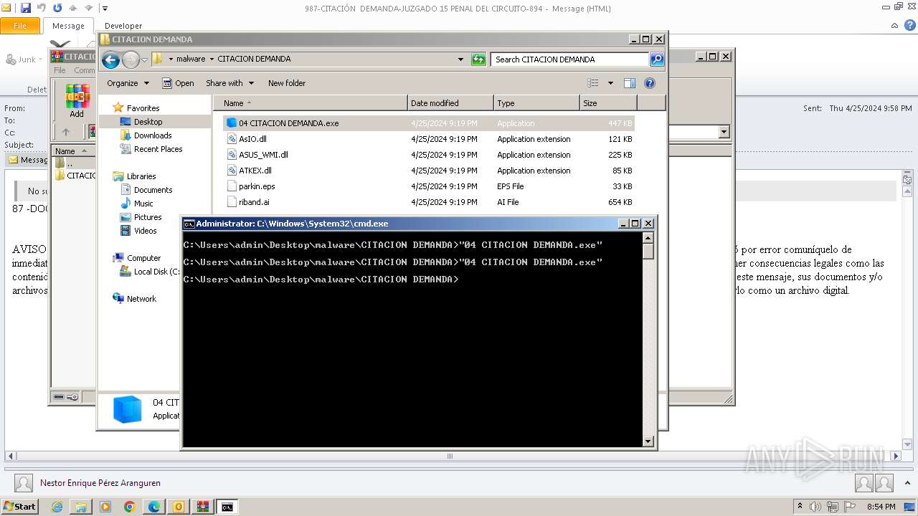Open Internet Explorer from taskbar
The height and width of the screenshot is (516, 918).
coord(57,507)
